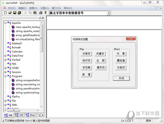Click the 关键字 button
164x124 pixels.
point(100,54)
